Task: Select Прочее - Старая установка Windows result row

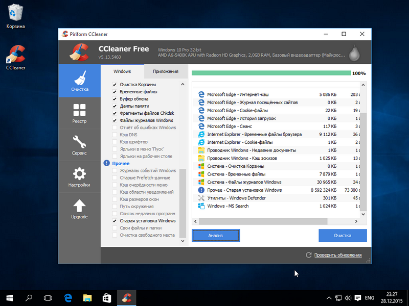Action: pyautogui.click(x=244, y=190)
